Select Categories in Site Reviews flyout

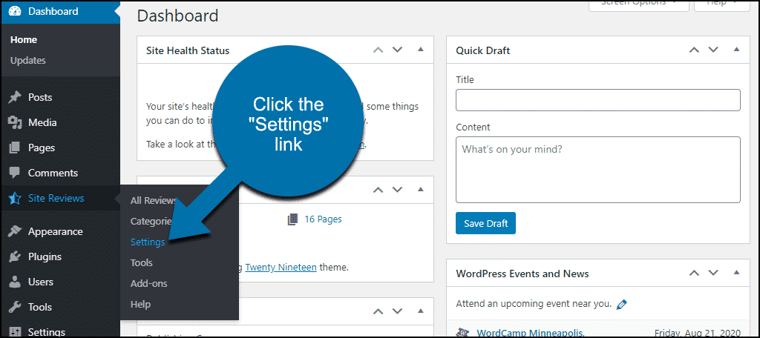tap(151, 222)
